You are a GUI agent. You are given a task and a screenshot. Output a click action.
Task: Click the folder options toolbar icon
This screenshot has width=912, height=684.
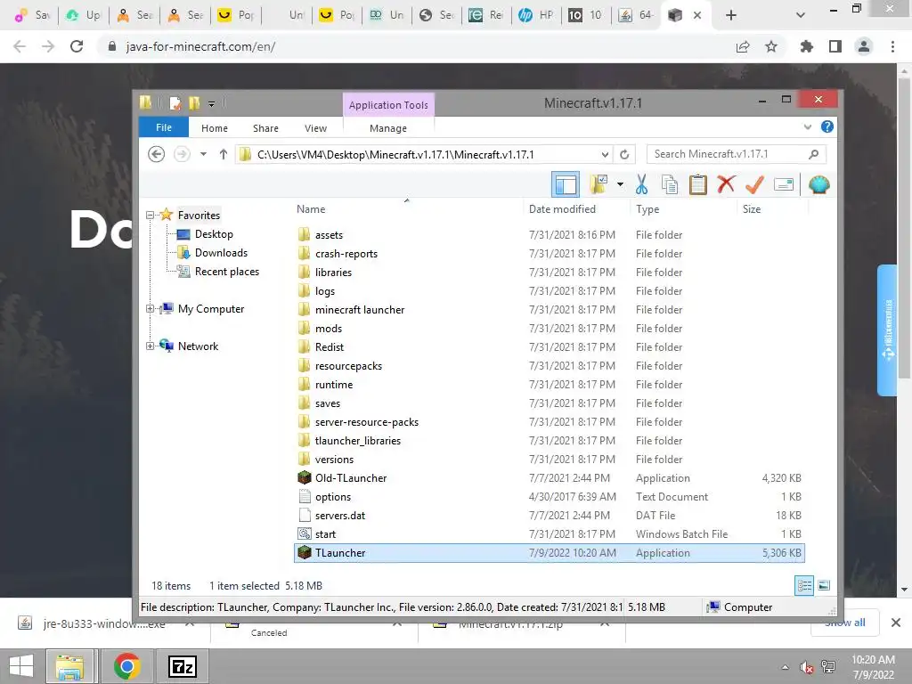(598, 185)
